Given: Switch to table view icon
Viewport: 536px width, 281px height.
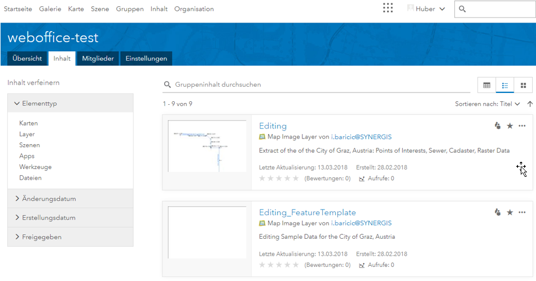Looking at the screenshot, I should 487,85.
